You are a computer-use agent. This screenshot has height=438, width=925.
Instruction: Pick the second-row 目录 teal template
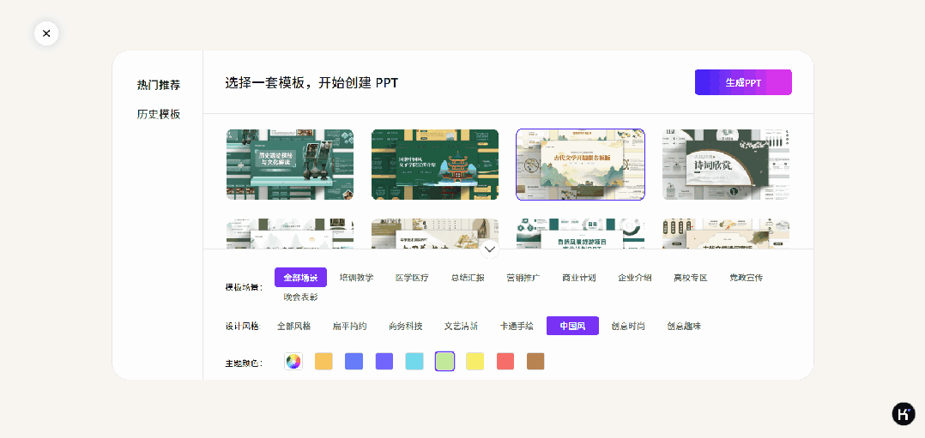(580, 233)
